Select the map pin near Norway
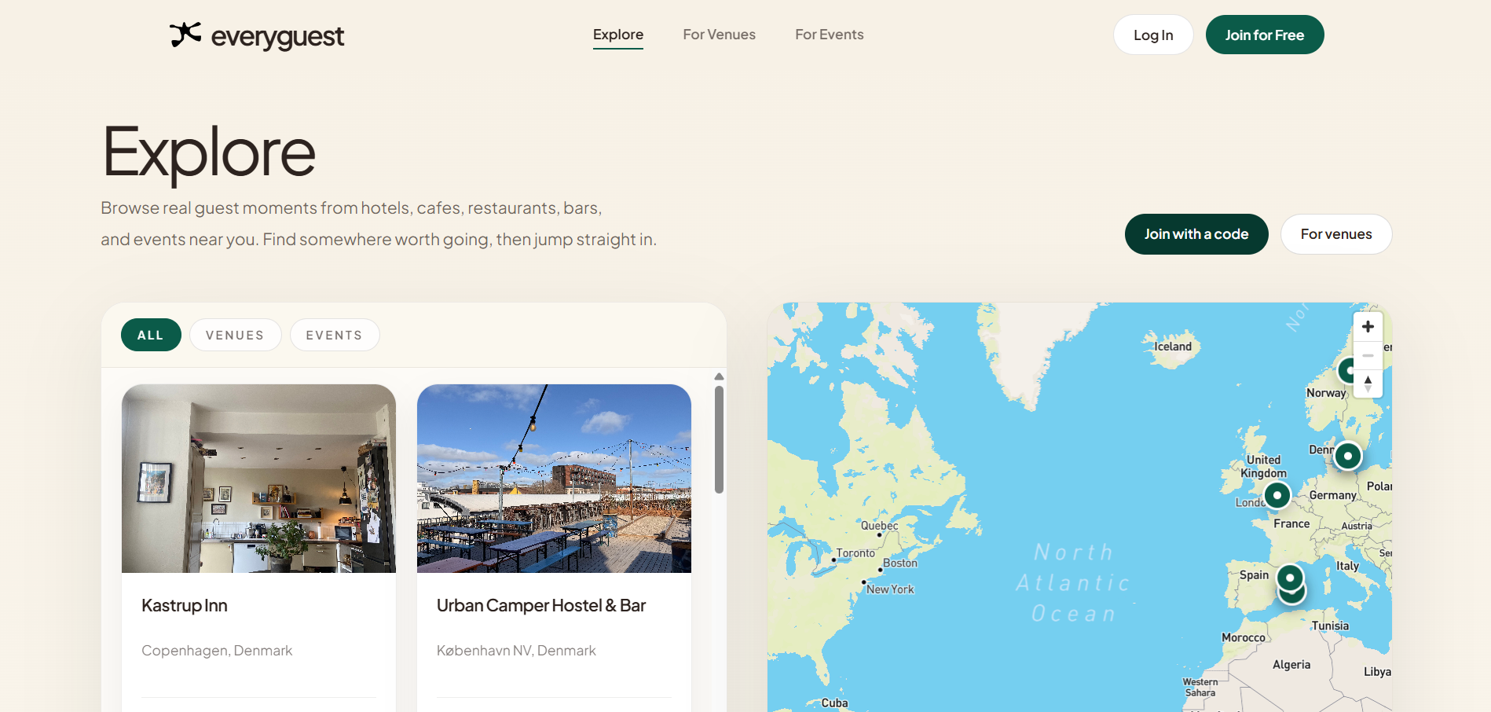The width and height of the screenshot is (1491, 712). pos(1347,369)
